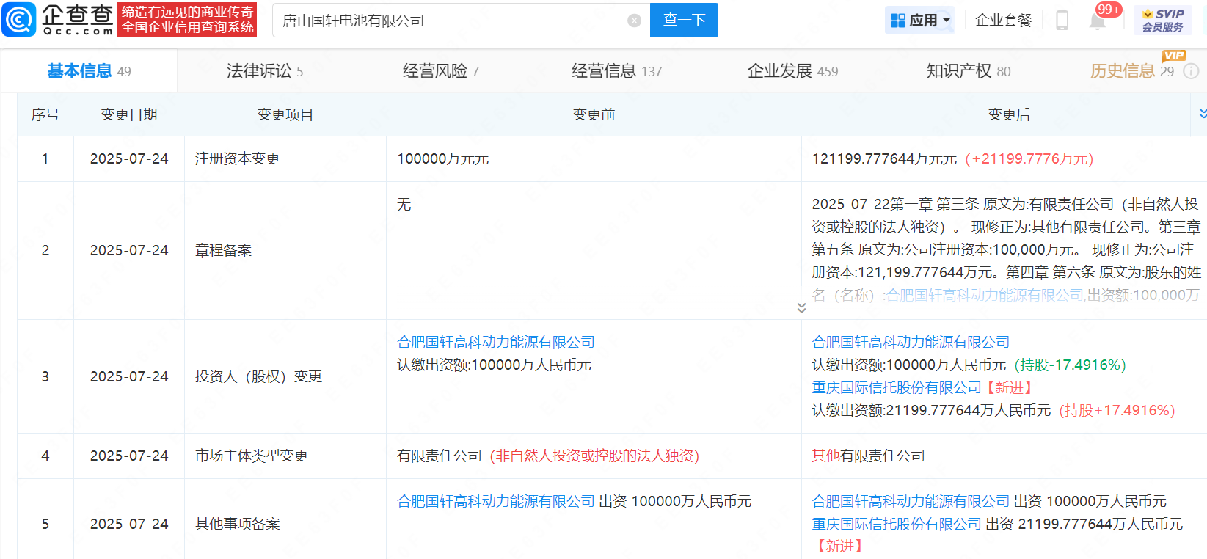Image resolution: width=1207 pixels, height=559 pixels.
Task: Click the 100000万元元 value in row 1
Action: pyautogui.click(x=442, y=158)
